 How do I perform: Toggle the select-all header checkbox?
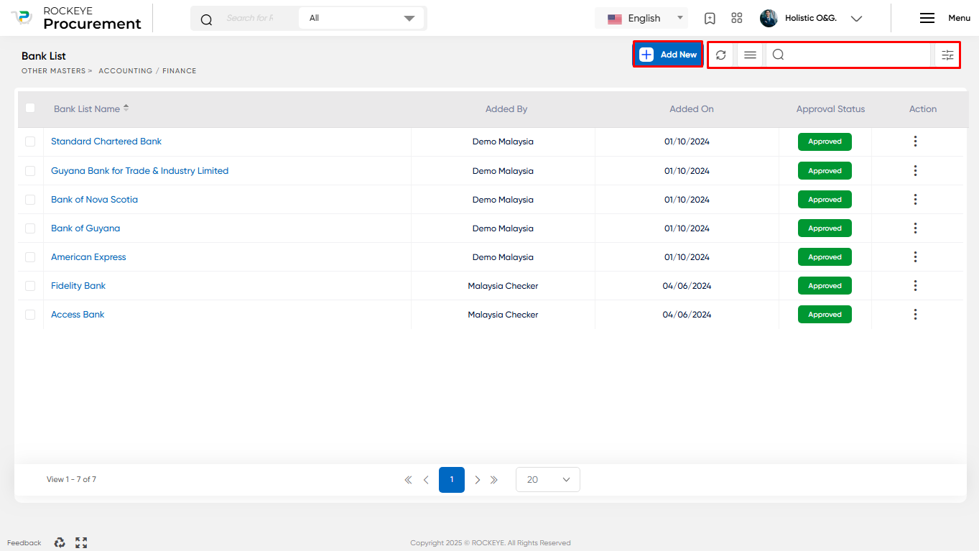pos(30,108)
